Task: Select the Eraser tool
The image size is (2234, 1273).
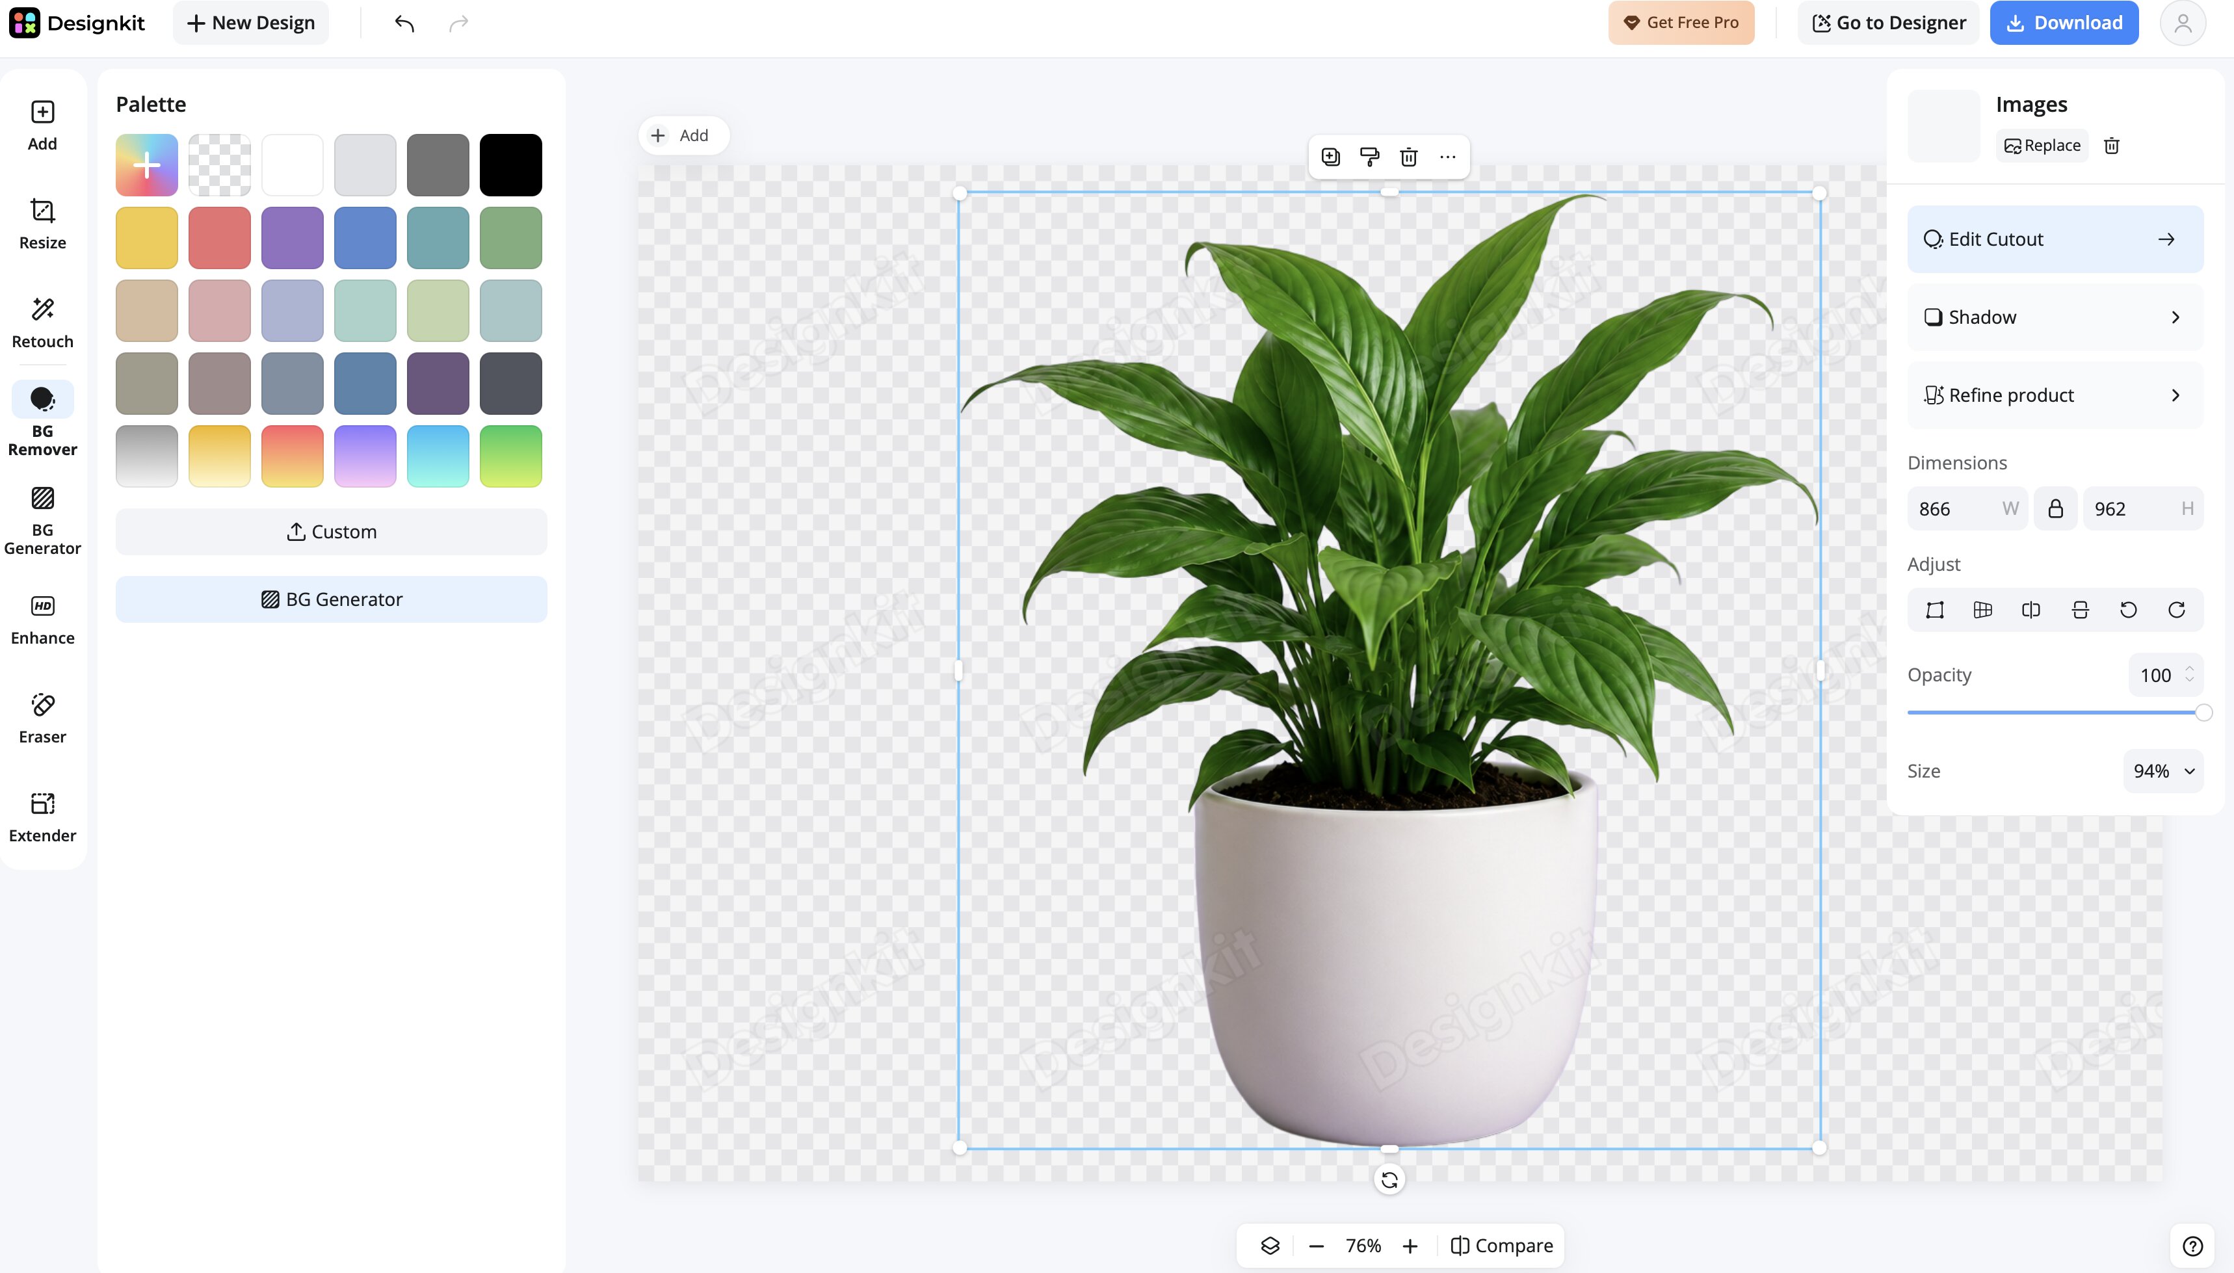Action: coord(42,718)
